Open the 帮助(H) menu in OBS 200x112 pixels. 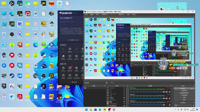pyautogui.click(x=134, y=14)
